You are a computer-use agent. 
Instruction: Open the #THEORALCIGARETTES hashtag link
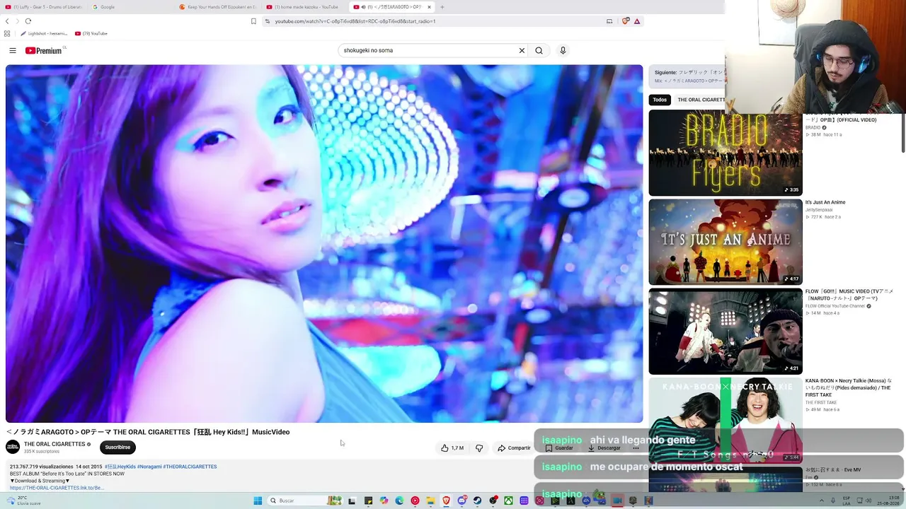190,467
